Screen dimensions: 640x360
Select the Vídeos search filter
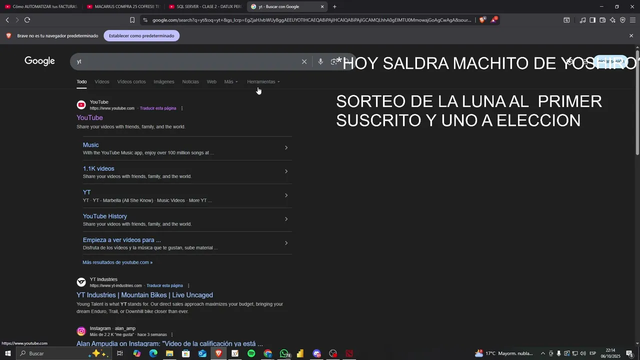click(102, 81)
